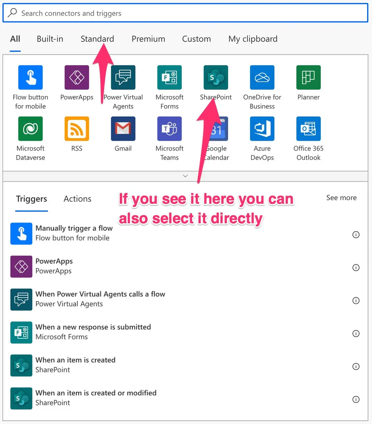Screen dimensions: 372x424
Task: Select the Flow button for mobile connector icon
Action: (31, 77)
